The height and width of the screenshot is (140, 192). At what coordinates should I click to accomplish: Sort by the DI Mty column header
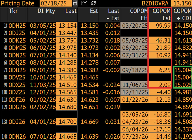[x=46, y=11]
